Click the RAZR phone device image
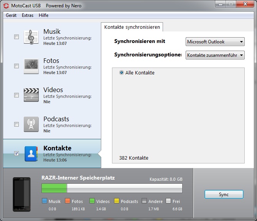Image resolution: width=257 pixels, height=221 pixels. [x=21, y=194]
